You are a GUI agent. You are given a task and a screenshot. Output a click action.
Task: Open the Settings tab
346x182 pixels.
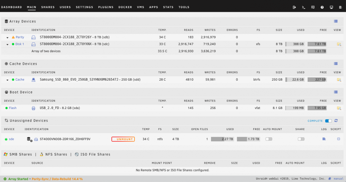point(84,7)
